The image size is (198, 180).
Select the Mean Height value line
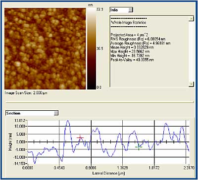(132, 47)
